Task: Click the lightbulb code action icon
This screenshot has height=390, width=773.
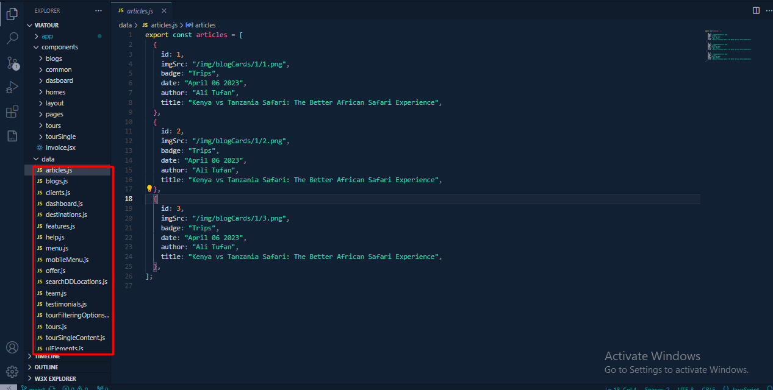Action: (x=149, y=189)
